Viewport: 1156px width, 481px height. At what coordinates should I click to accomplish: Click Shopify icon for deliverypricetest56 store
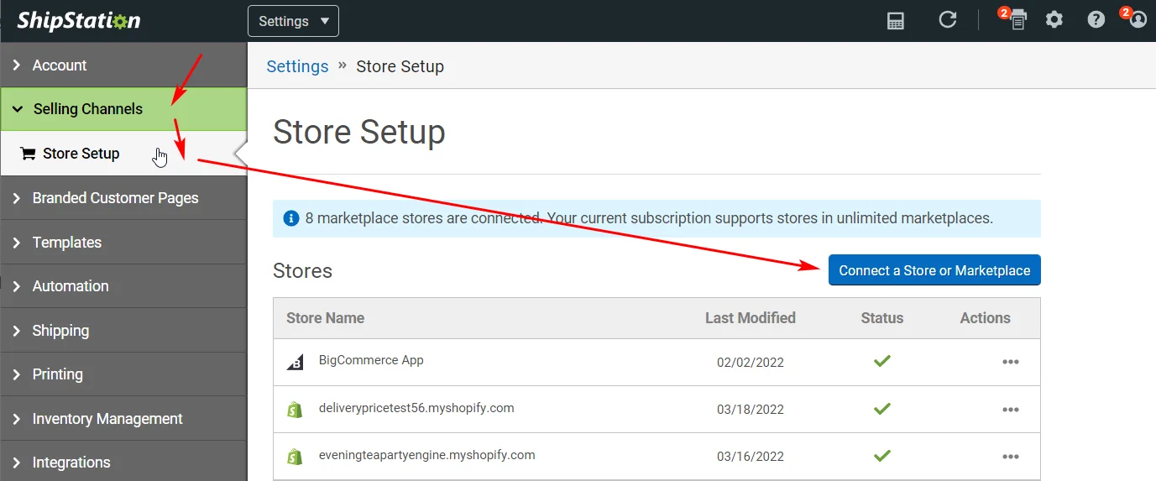(x=295, y=410)
